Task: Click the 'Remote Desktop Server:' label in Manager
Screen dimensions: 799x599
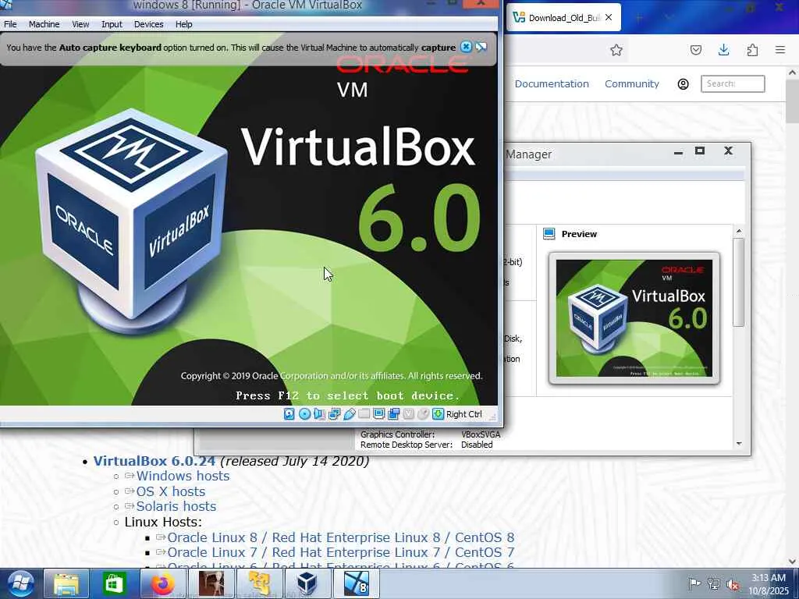Action: (x=406, y=445)
